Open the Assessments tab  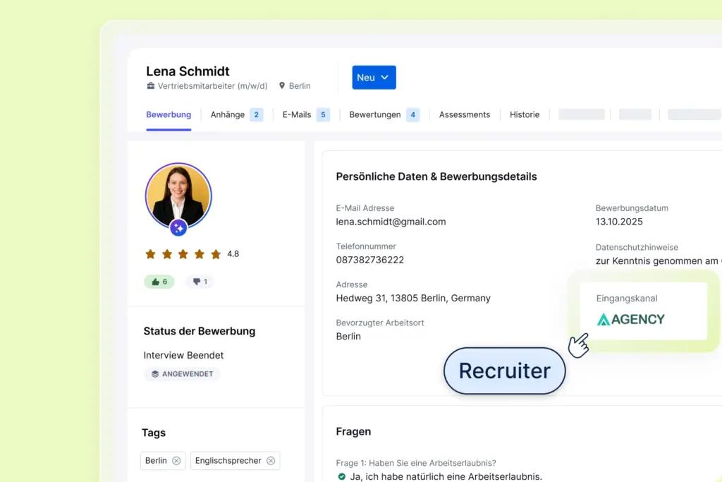click(x=464, y=114)
